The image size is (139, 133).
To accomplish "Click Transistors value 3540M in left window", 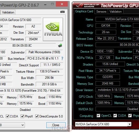I will [33, 39].
